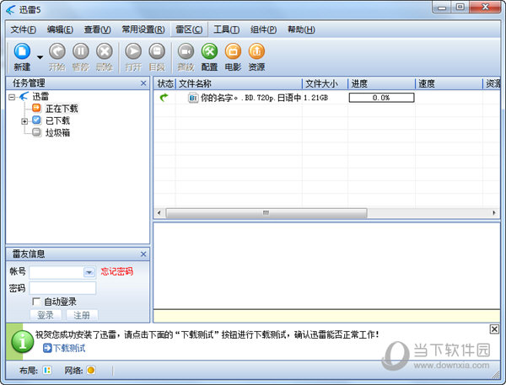The image size is (506, 385).
Task: Click the 暂停 pause toolbar icon
Action: click(x=81, y=51)
